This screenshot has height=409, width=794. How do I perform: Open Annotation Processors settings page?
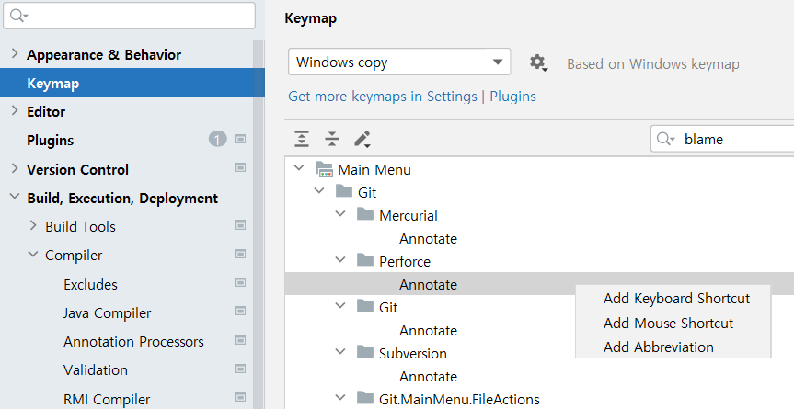coord(133,342)
